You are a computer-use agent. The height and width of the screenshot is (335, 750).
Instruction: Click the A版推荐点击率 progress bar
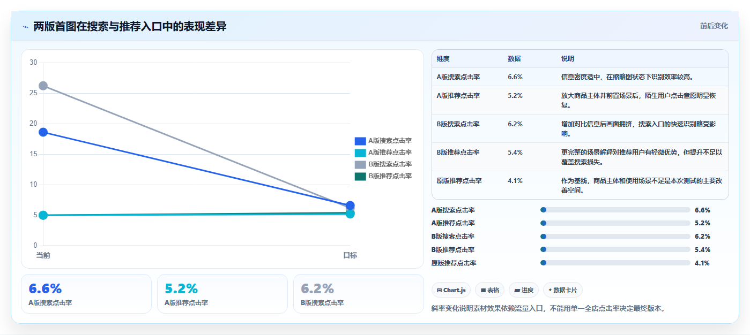615,223
